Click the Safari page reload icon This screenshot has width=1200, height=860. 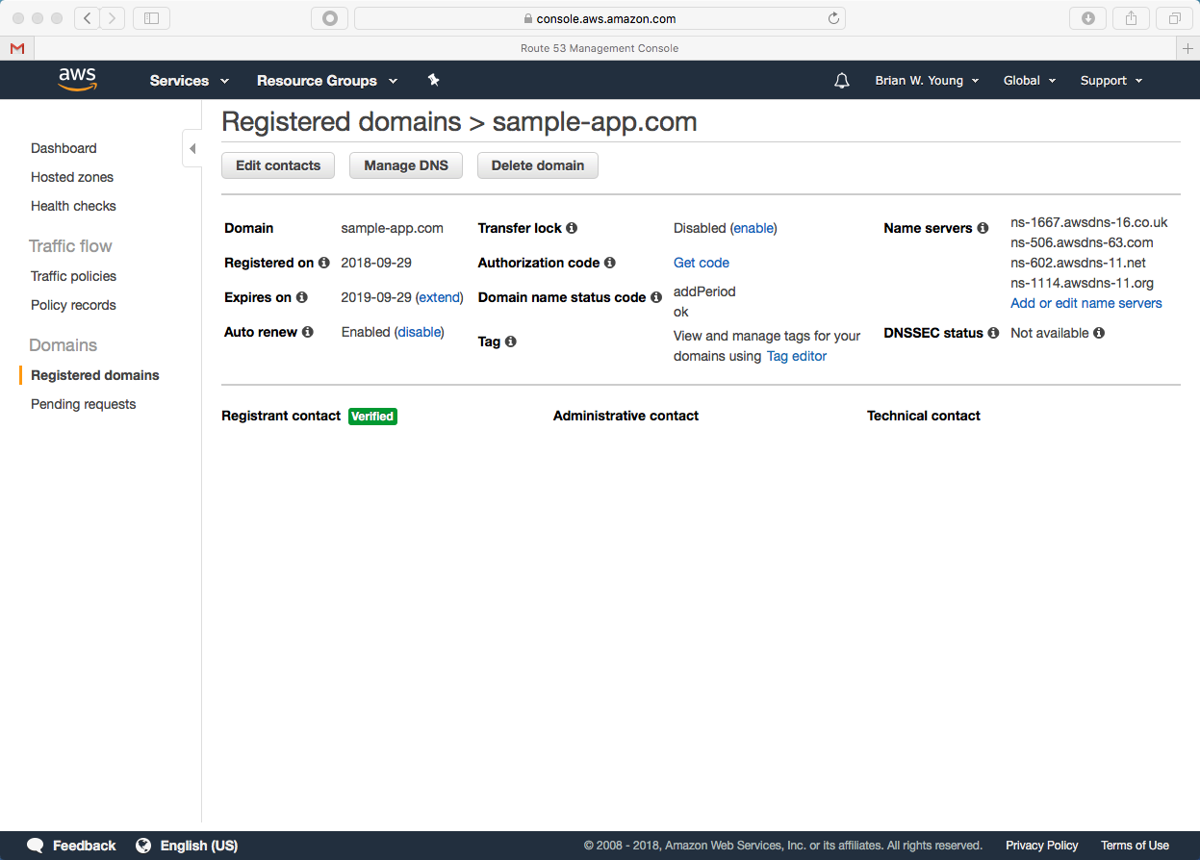pos(833,18)
